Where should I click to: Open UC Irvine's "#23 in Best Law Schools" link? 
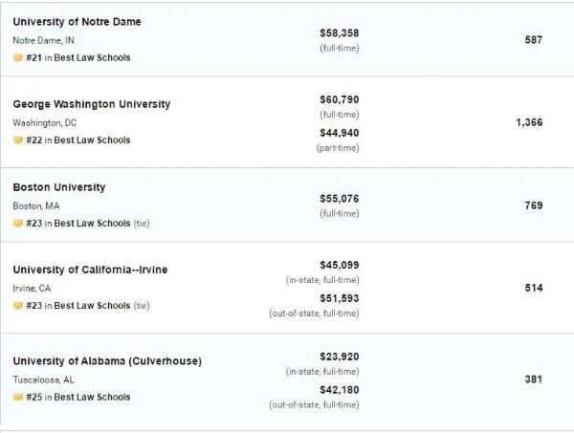[x=78, y=306]
